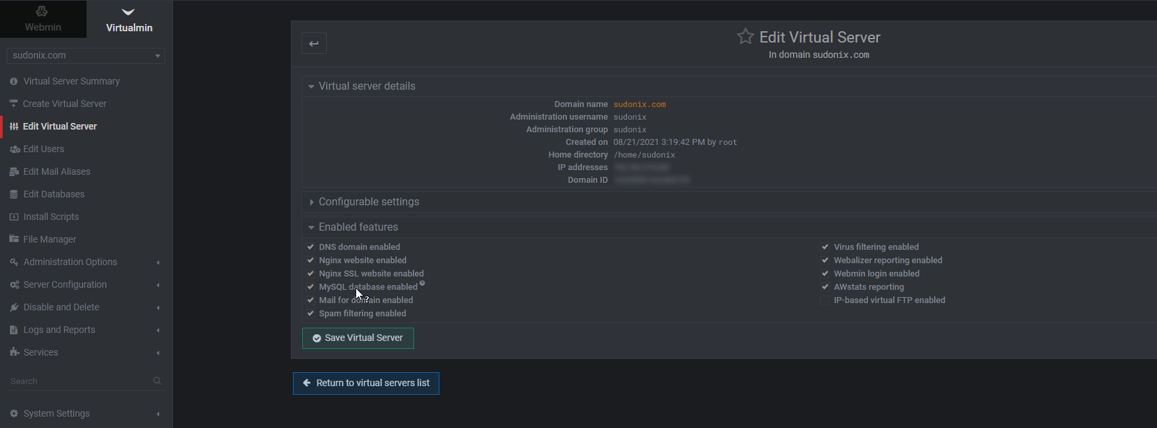
Task: Click Return to virtual servers list
Action: (366, 383)
